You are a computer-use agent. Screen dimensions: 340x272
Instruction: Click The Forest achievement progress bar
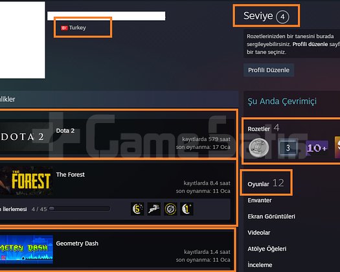[x=80, y=209]
